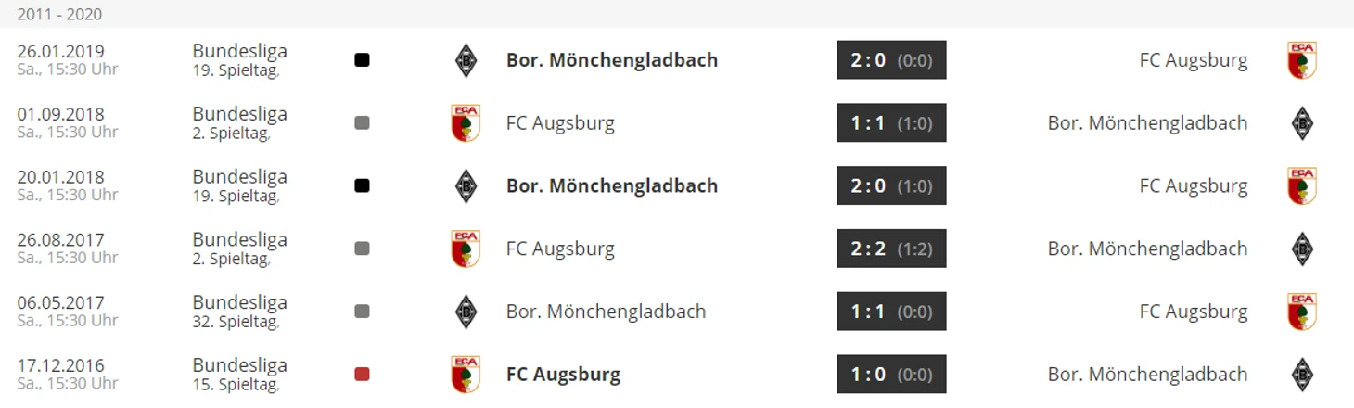
Task: Click FC Augsburg home crest in 01.09.2018 row
Action: [x=466, y=123]
